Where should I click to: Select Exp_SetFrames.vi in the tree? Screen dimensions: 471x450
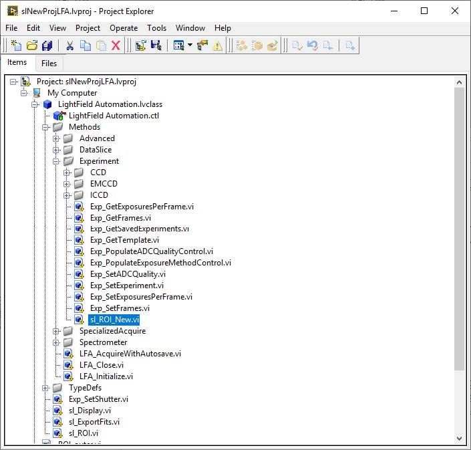point(120,308)
